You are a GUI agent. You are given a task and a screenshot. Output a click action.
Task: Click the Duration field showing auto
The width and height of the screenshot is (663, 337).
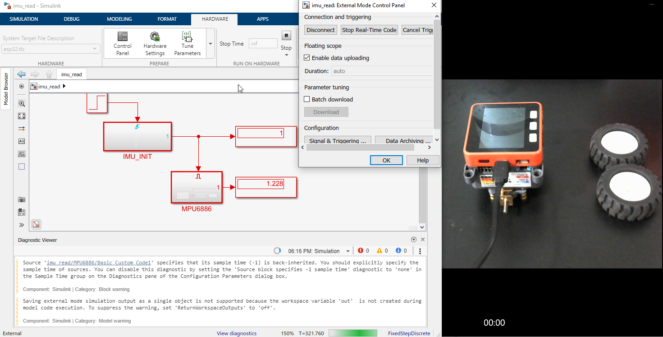pyautogui.click(x=382, y=71)
